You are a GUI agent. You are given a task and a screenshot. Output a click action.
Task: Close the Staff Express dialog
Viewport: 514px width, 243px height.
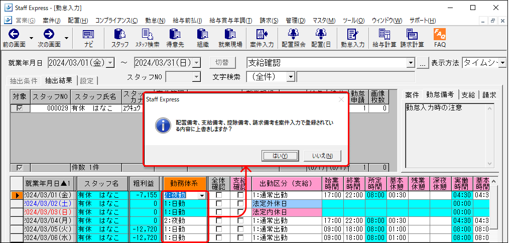pyautogui.click(x=341, y=99)
